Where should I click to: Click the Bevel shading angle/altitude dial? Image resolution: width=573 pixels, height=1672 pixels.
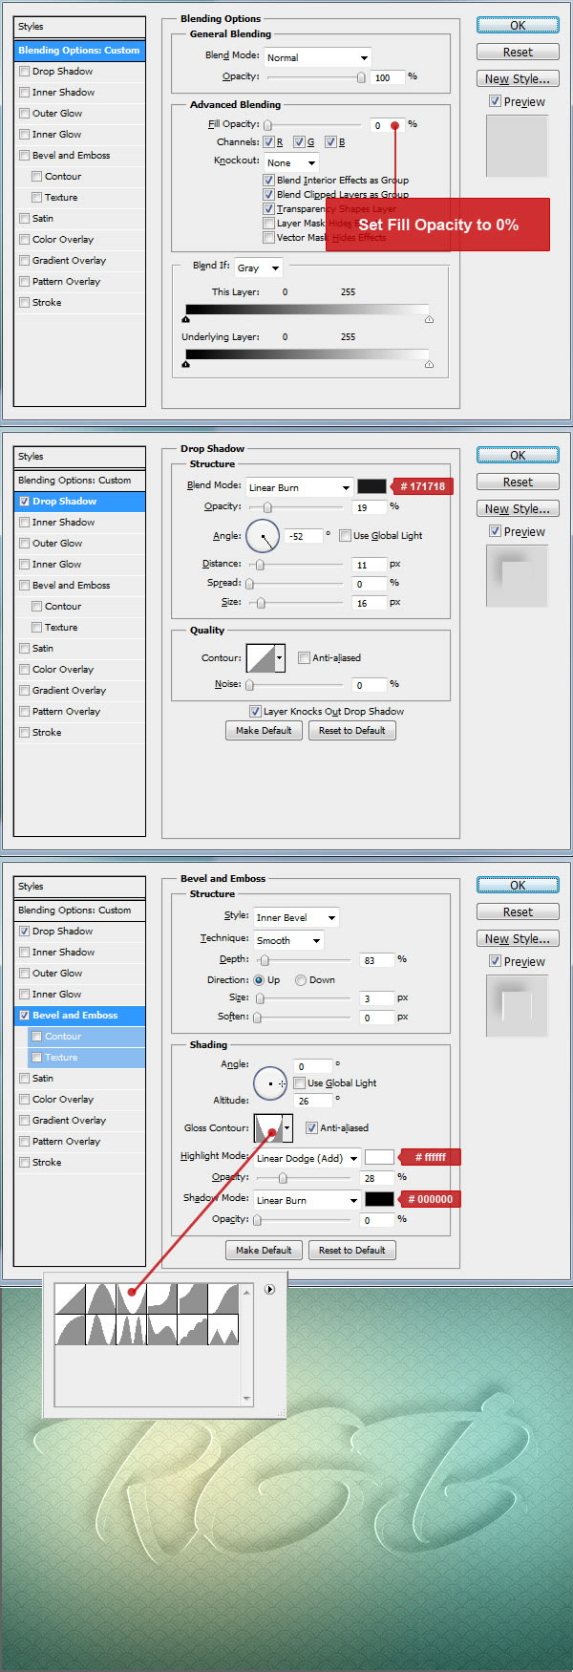[x=269, y=1083]
